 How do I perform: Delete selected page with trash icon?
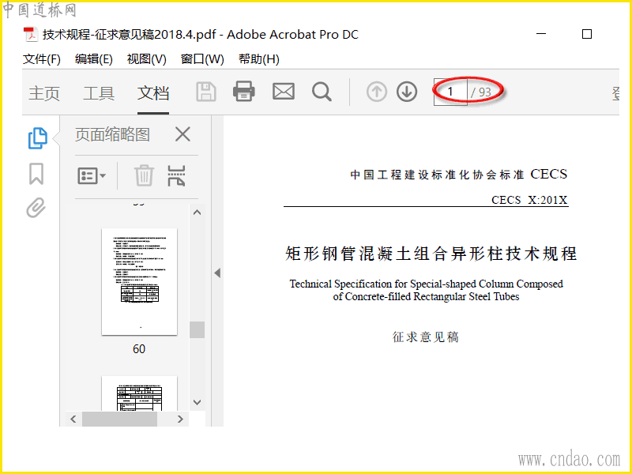click(144, 175)
